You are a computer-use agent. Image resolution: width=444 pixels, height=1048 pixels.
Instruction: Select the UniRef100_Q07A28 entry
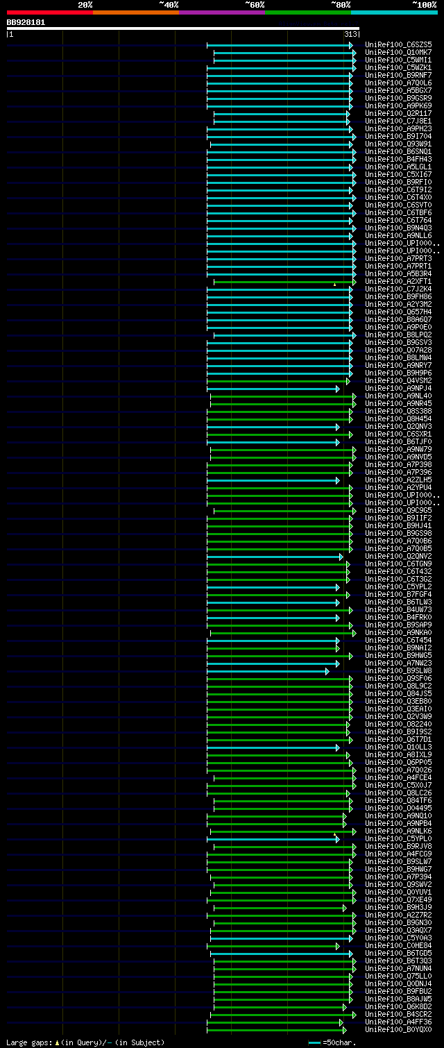click(x=398, y=350)
